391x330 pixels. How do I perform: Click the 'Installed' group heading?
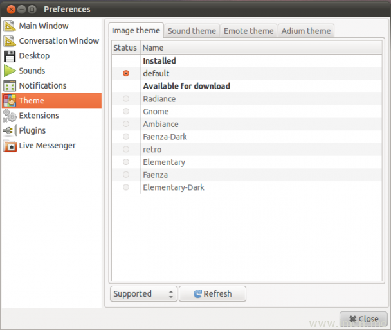[x=159, y=61]
